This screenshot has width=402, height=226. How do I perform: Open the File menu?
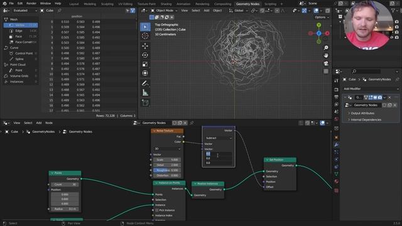[x=11, y=4]
